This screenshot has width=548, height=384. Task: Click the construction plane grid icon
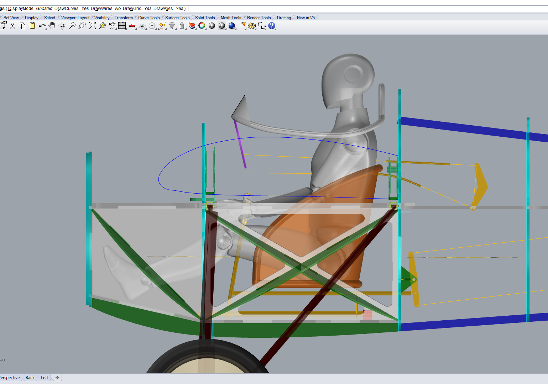point(142,26)
